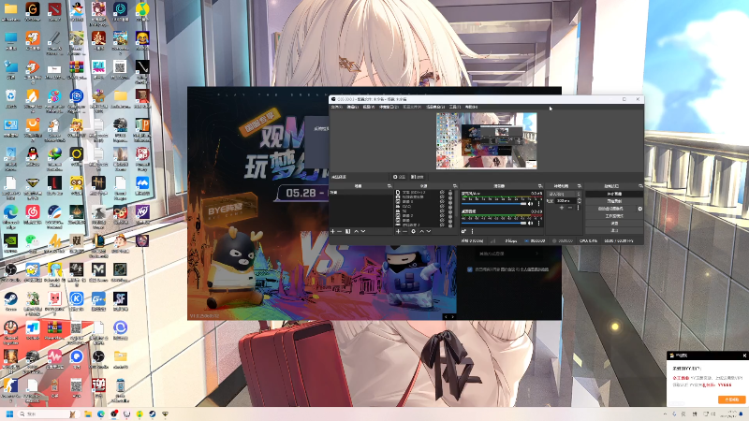
Task: Open the Dota 2 desktop shortcut
Action: point(54,10)
